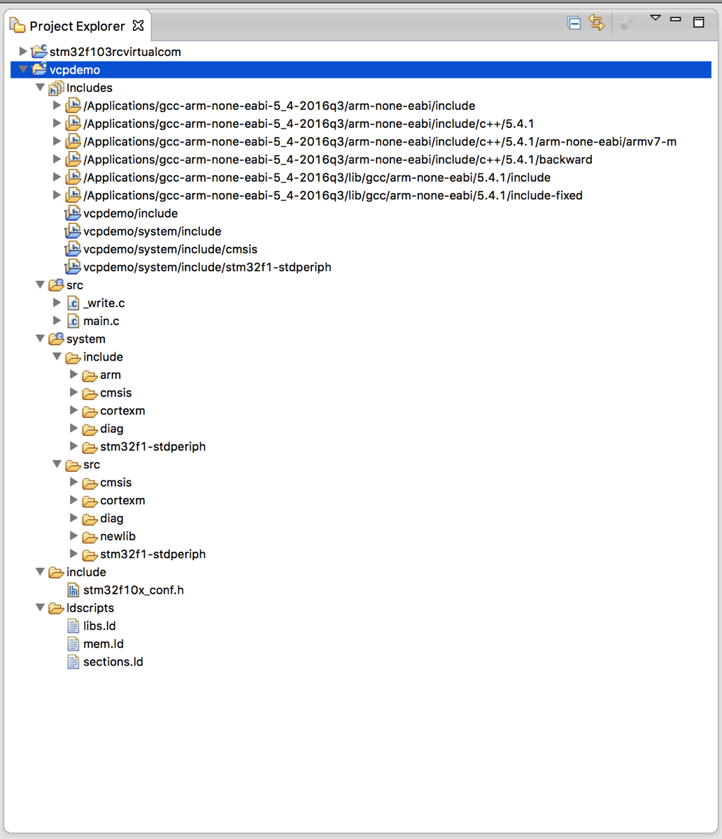Click the vcpdemo/system/include/cmsis icon
Screen dimensions: 722x839
pos(73,250)
